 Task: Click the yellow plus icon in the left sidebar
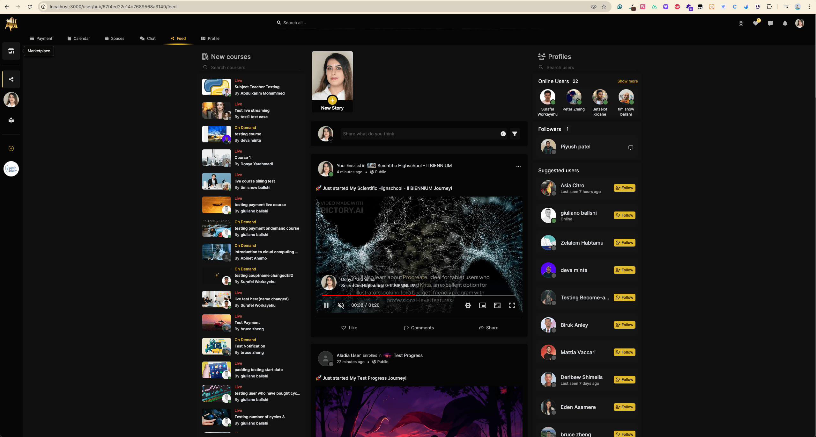pos(11,148)
